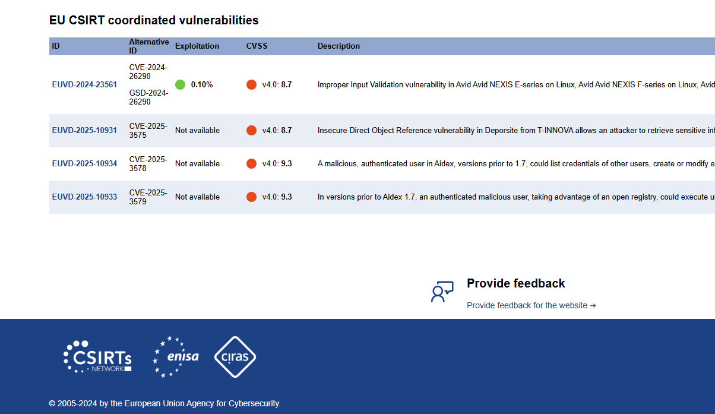Click the red CVSS dot for EUVD-2025-10931
Image resolution: width=715 pixels, height=414 pixels.
tap(251, 131)
